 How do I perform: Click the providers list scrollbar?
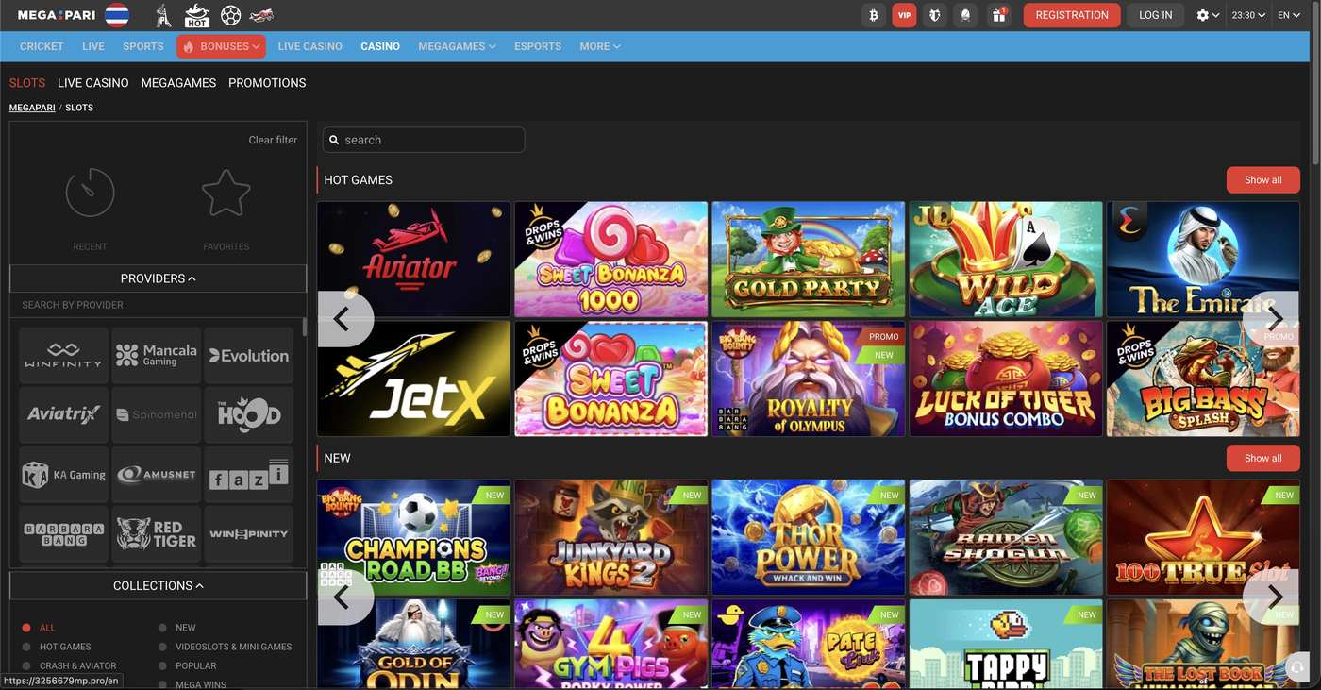click(x=304, y=327)
